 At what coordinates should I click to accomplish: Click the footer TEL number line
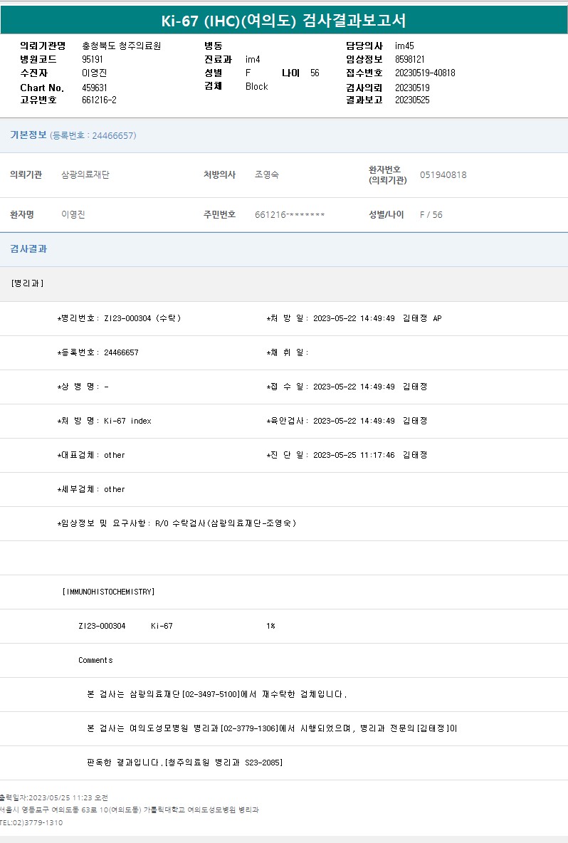point(31,822)
